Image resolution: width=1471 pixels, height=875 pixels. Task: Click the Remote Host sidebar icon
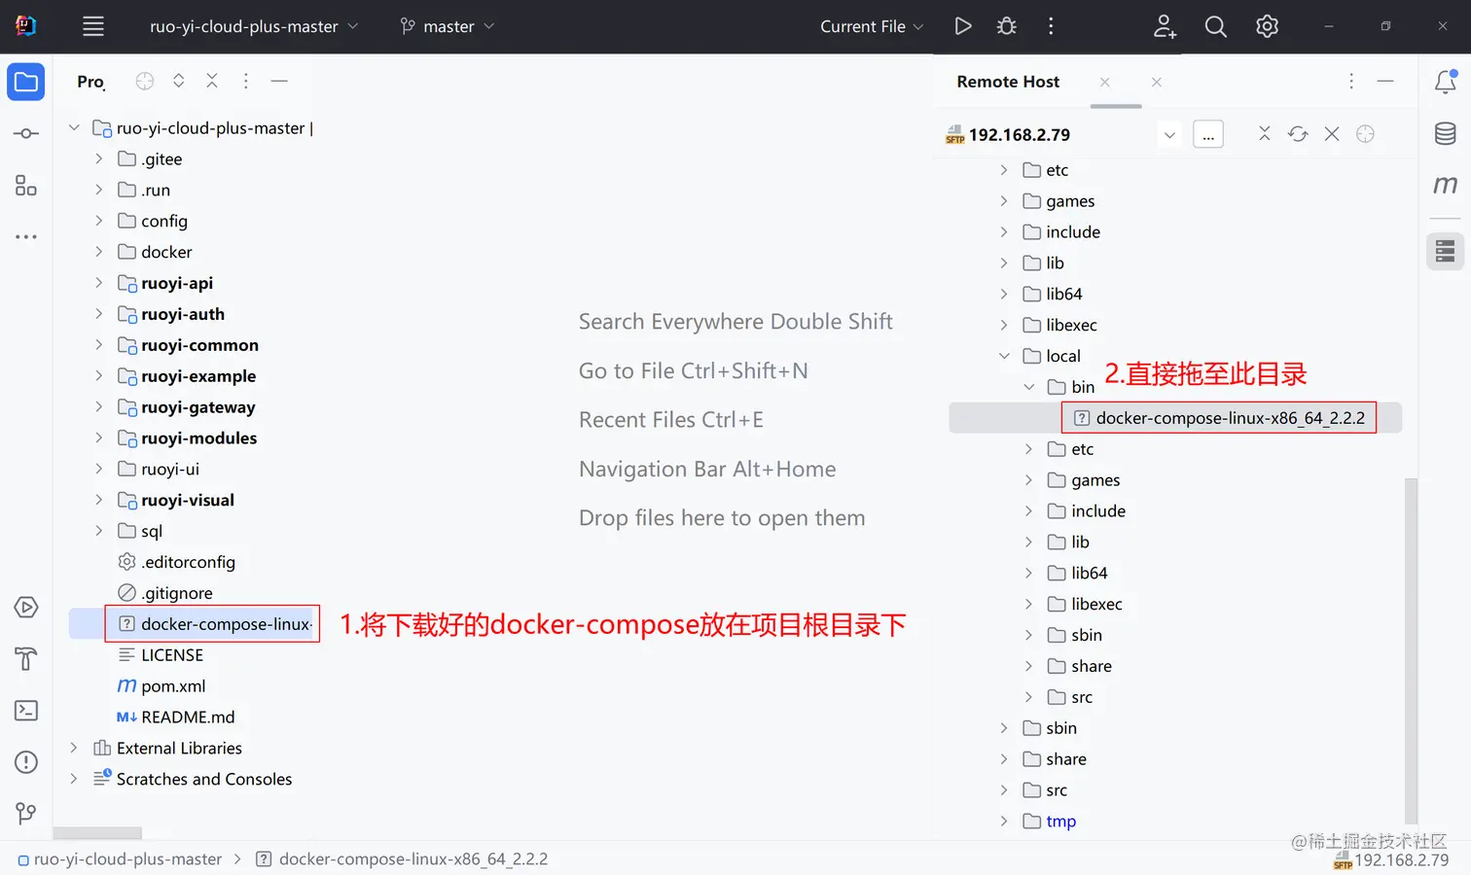(x=1446, y=252)
